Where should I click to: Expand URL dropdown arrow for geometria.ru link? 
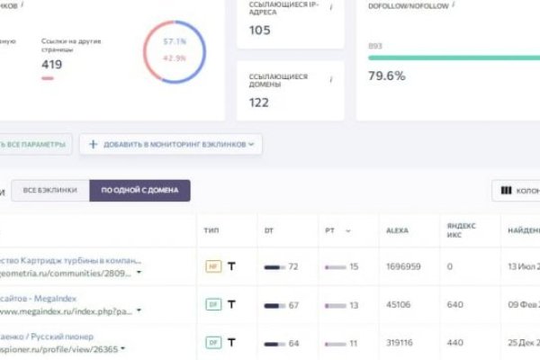139,272
